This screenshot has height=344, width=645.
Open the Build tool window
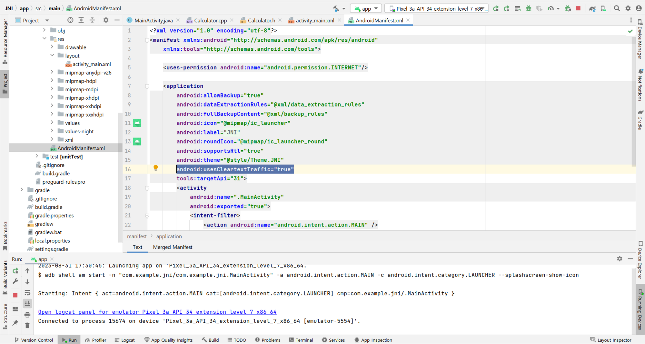tap(210, 340)
